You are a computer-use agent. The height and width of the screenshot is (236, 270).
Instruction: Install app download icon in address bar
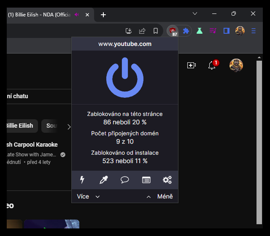[128, 31]
